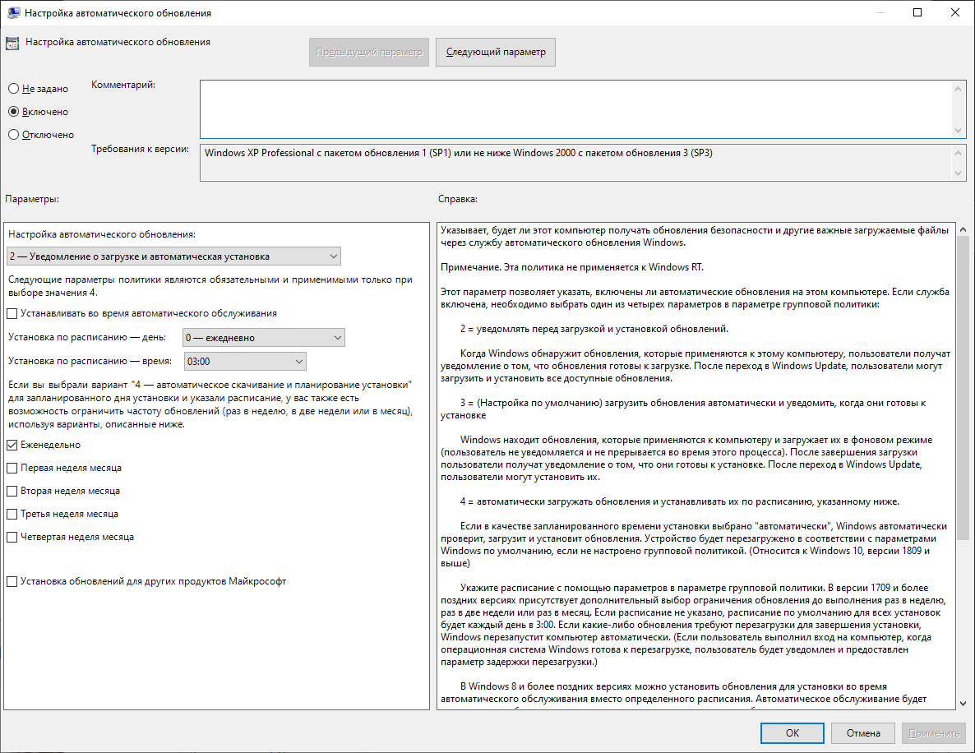Click the help panel vertical scrollbar thumb

(963, 387)
